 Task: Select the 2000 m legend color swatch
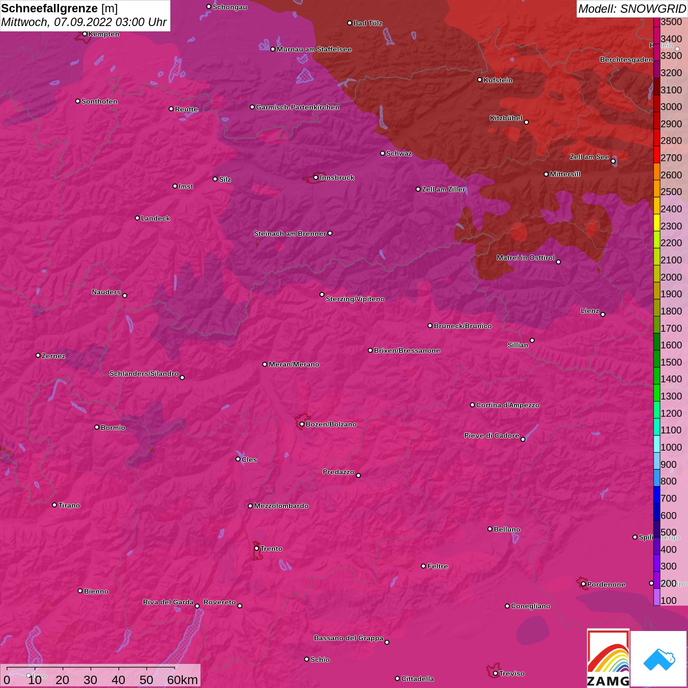(657, 277)
